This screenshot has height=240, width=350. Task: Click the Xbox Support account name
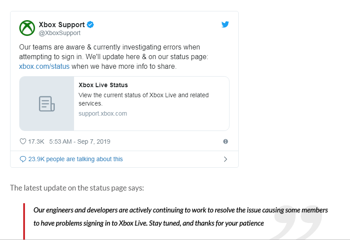(62, 25)
